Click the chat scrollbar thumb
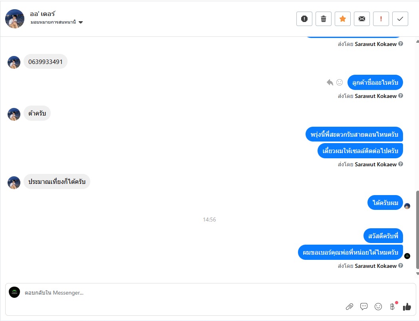Image resolution: width=419 pixels, height=321 pixels. pyautogui.click(x=417, y=230)
